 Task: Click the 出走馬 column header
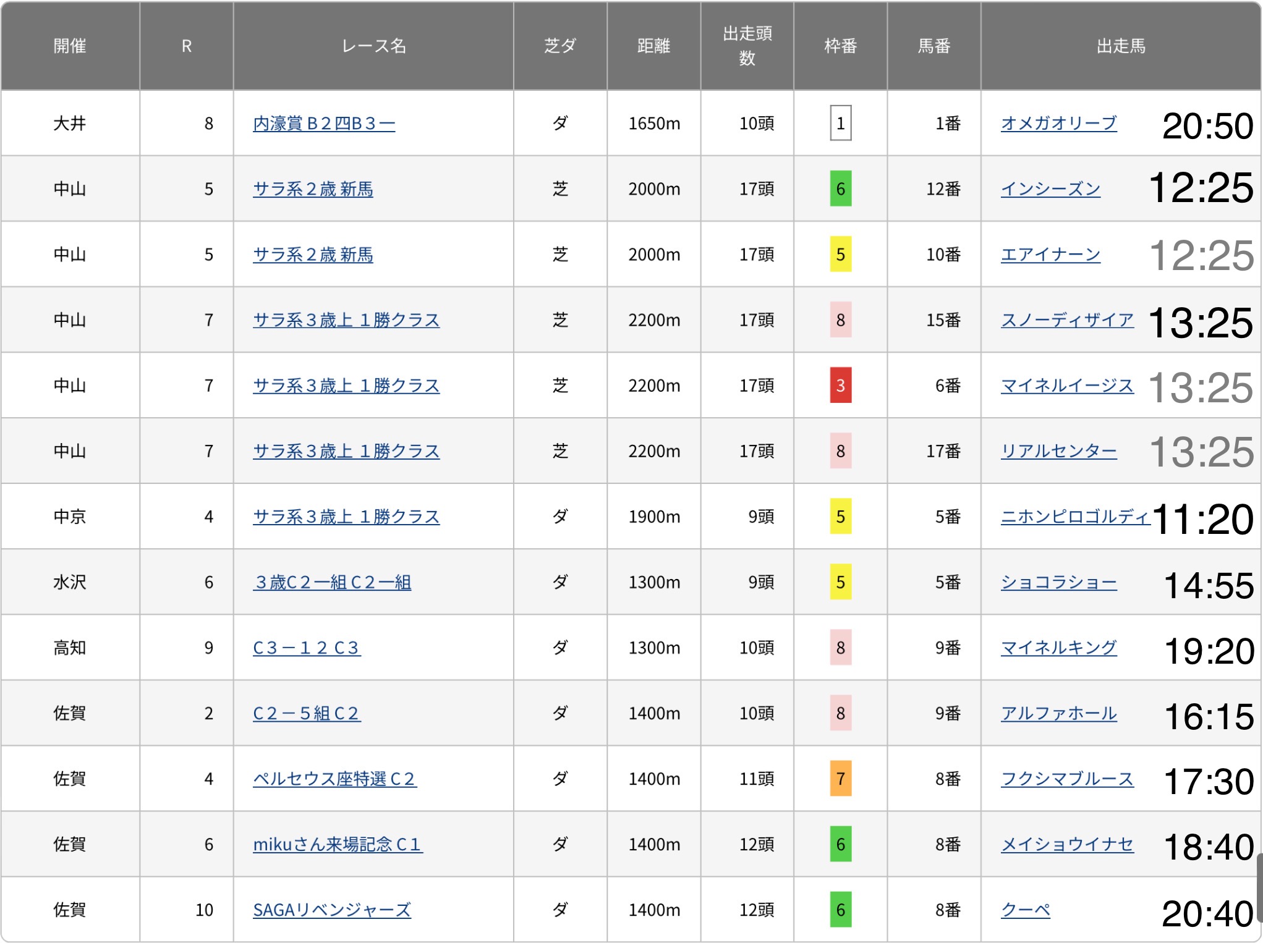[1120, 46]
